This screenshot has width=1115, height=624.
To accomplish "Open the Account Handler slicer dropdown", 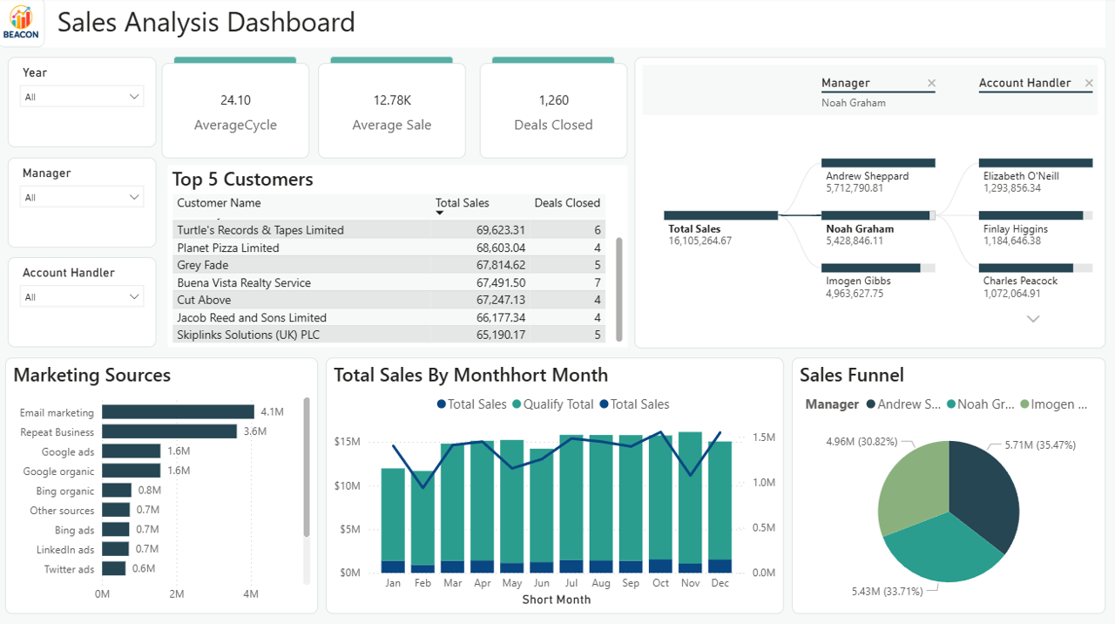I will (x=82, y=297).
